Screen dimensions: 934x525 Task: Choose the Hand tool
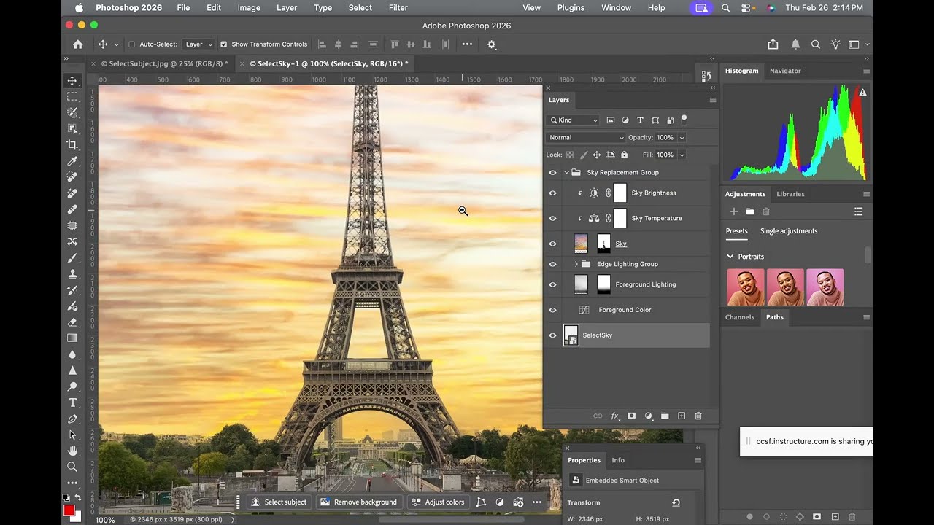coord(72,451)
